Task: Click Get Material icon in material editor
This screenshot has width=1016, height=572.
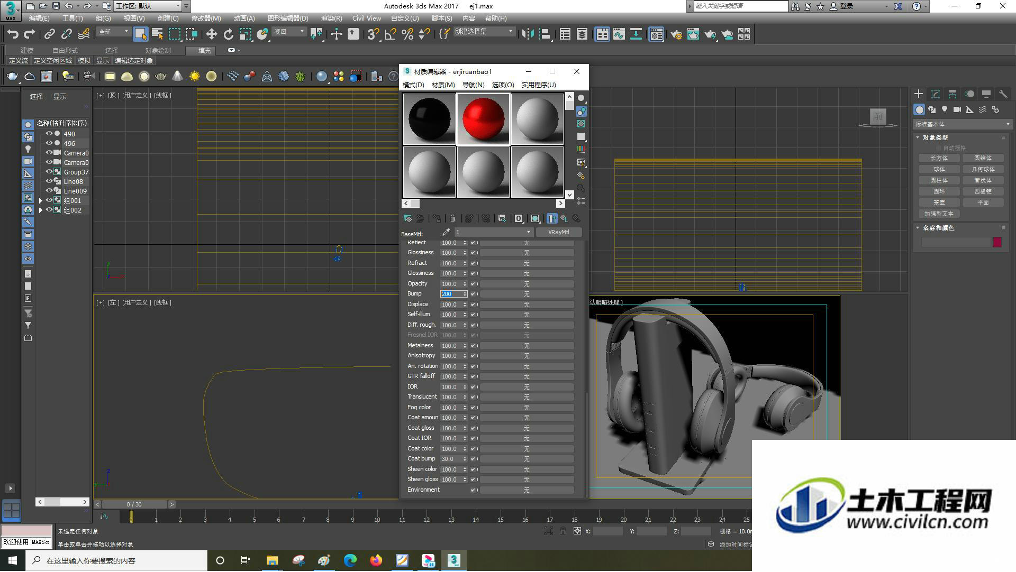Action: click(407, 218)
